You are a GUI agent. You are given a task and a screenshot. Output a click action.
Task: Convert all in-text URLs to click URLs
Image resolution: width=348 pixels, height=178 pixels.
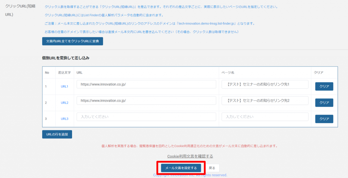pyautogui.click(x=73, y=41)
